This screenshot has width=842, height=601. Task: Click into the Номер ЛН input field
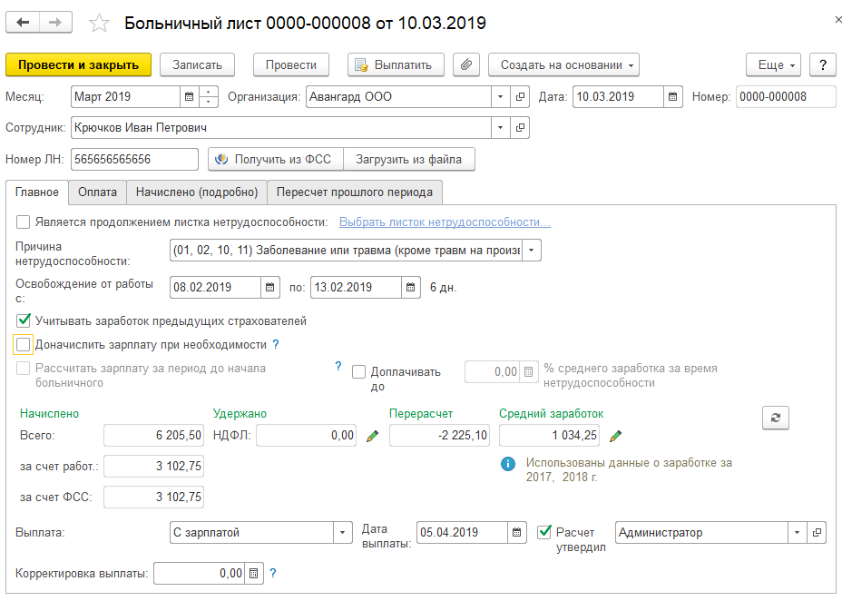(x=134, y=160)
